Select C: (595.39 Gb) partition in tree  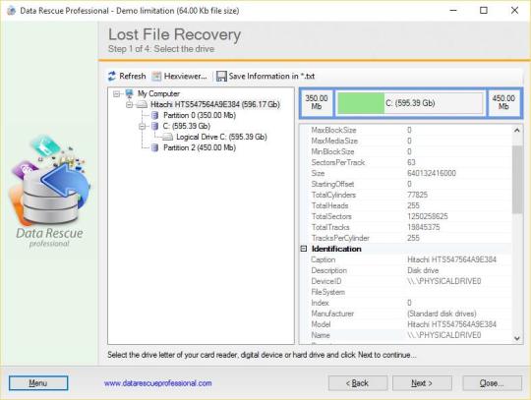pyautogui.click(x=187, y=126)
